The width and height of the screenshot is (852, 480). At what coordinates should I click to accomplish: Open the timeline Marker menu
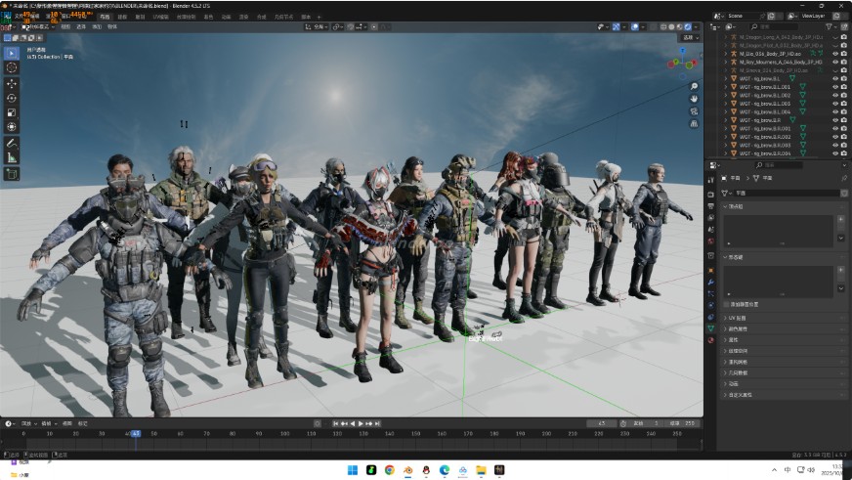(x=83, y=423)
